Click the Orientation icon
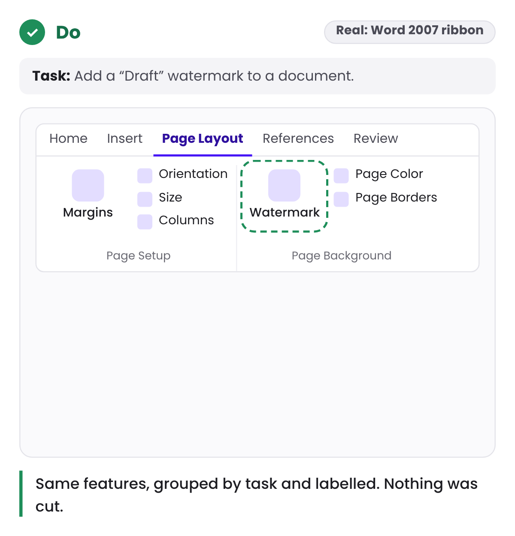The width and height of the screenshot is (515, 536). [145, 176]
